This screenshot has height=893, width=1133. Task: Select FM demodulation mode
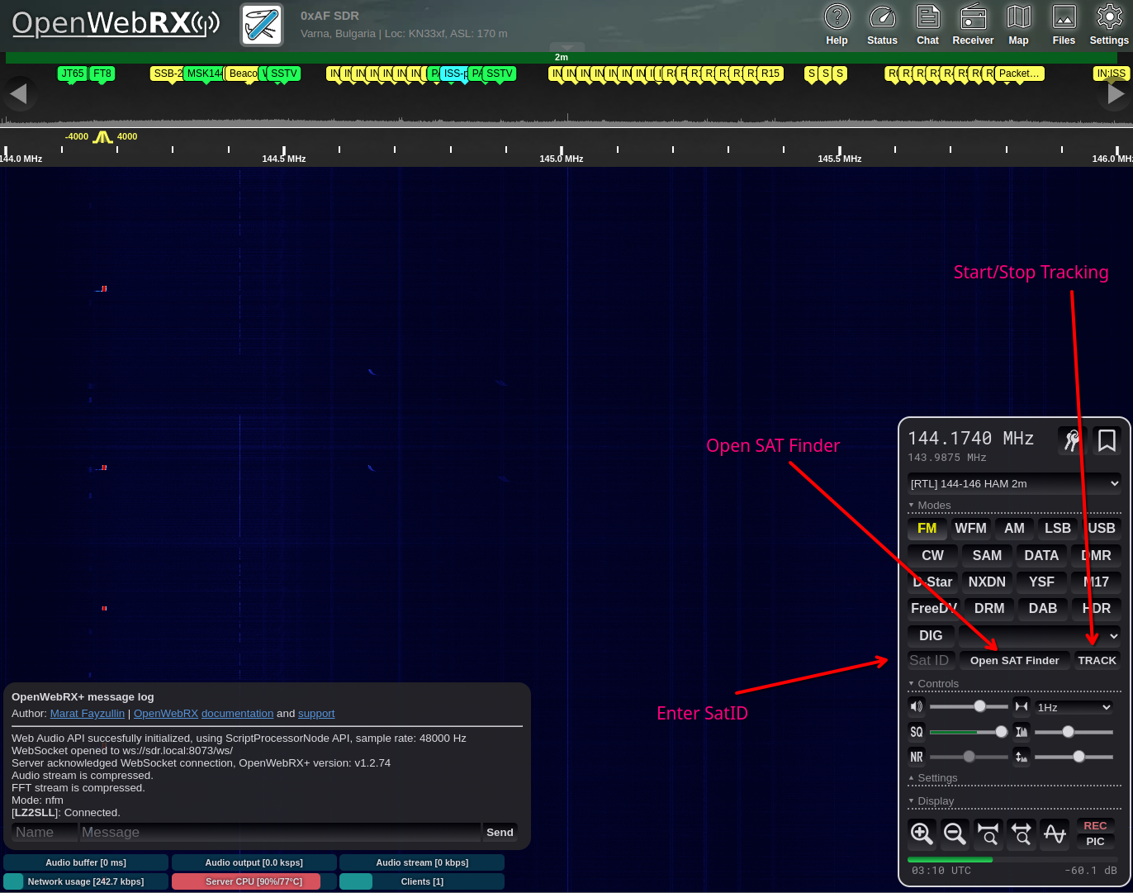click(927, 529)
